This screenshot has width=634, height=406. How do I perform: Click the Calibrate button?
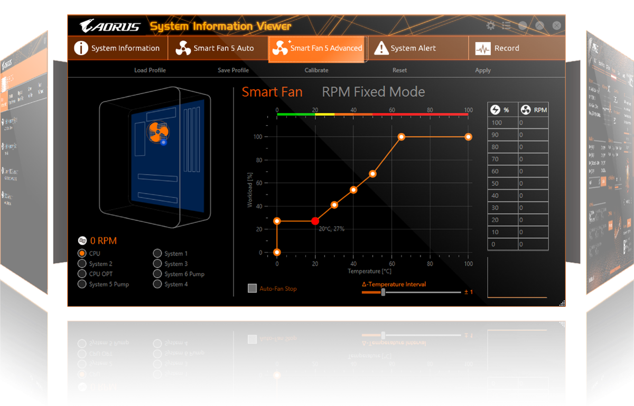pyautogui.click(x=316, y=70)
